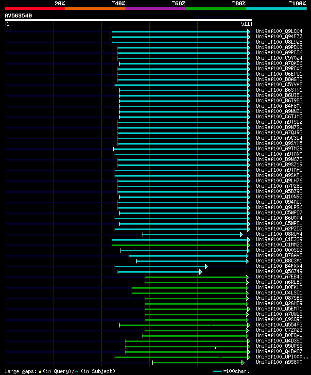Image resolution: width=311 pixels, height=375 pixels.
Task: Click the white AV563540 query length bar
Action: point(128,20)
